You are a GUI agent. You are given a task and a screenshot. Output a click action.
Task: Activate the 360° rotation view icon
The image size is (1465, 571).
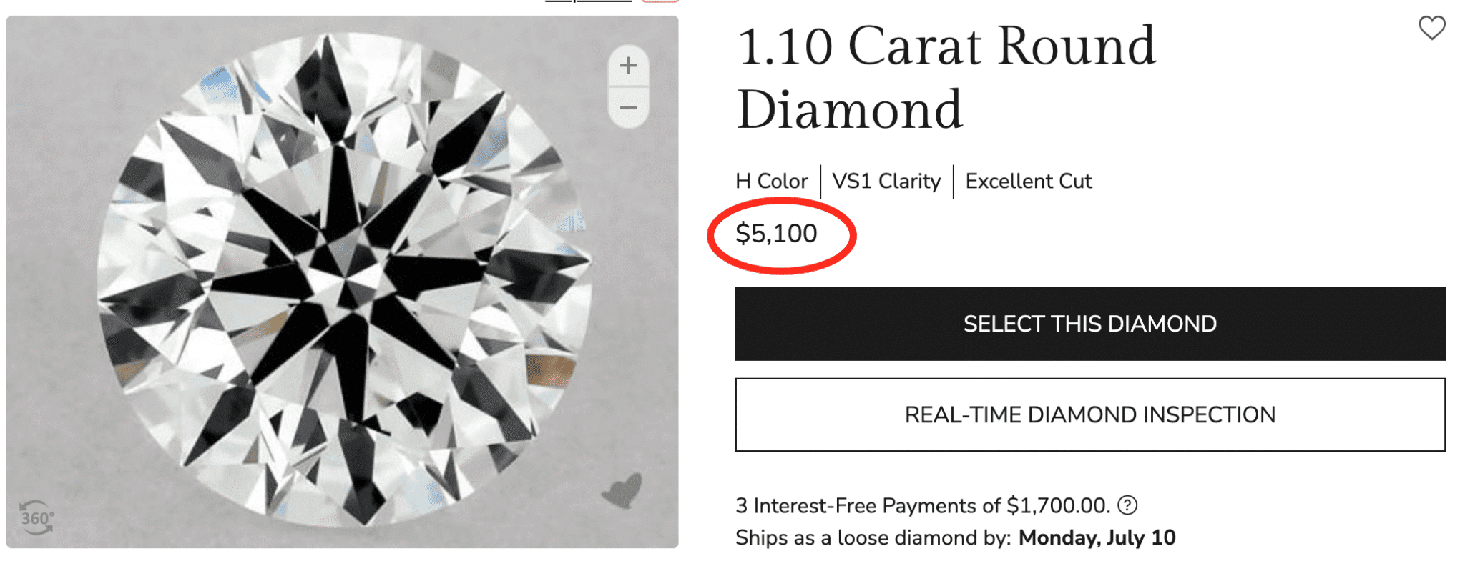pos(36,517)
